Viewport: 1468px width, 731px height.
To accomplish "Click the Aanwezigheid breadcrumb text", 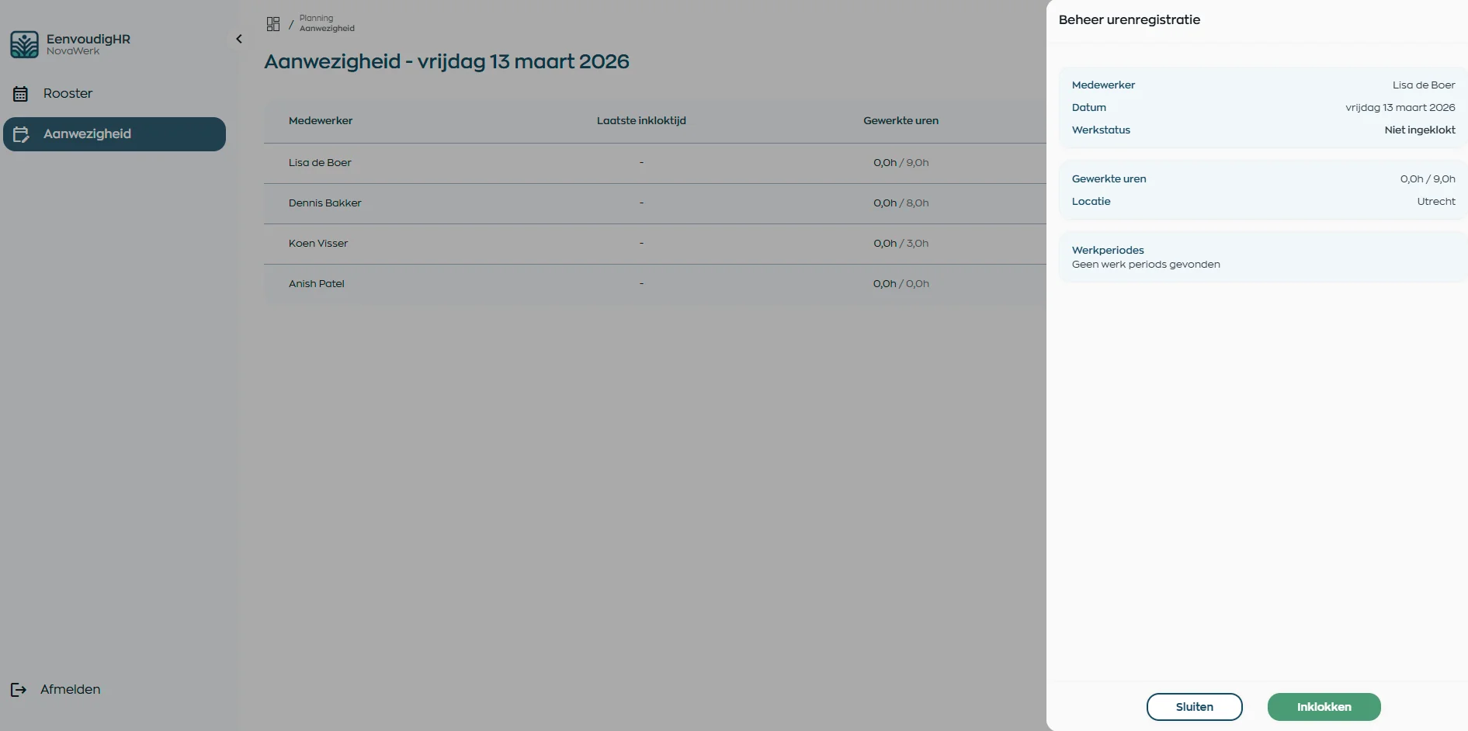I will [327, 29].
